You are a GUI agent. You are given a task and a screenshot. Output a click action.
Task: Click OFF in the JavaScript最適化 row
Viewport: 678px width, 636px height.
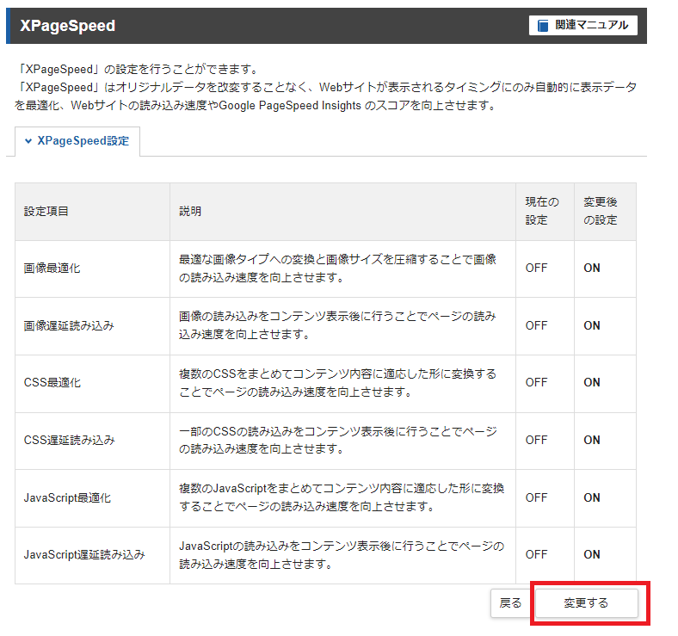tap(536, 497)
